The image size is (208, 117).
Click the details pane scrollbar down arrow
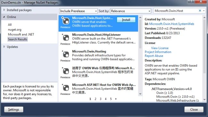(204, 100)
